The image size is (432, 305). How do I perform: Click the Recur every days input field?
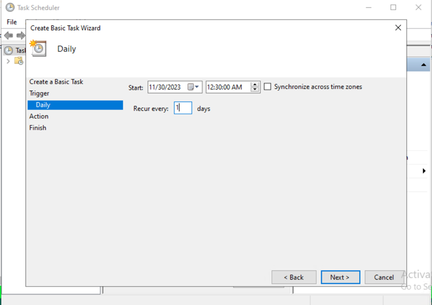(183, 108)
